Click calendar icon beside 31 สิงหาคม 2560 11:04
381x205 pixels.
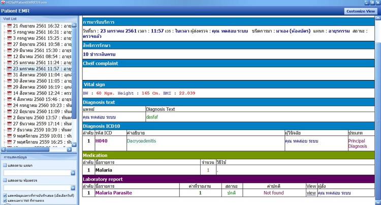(x=9, y=75)
